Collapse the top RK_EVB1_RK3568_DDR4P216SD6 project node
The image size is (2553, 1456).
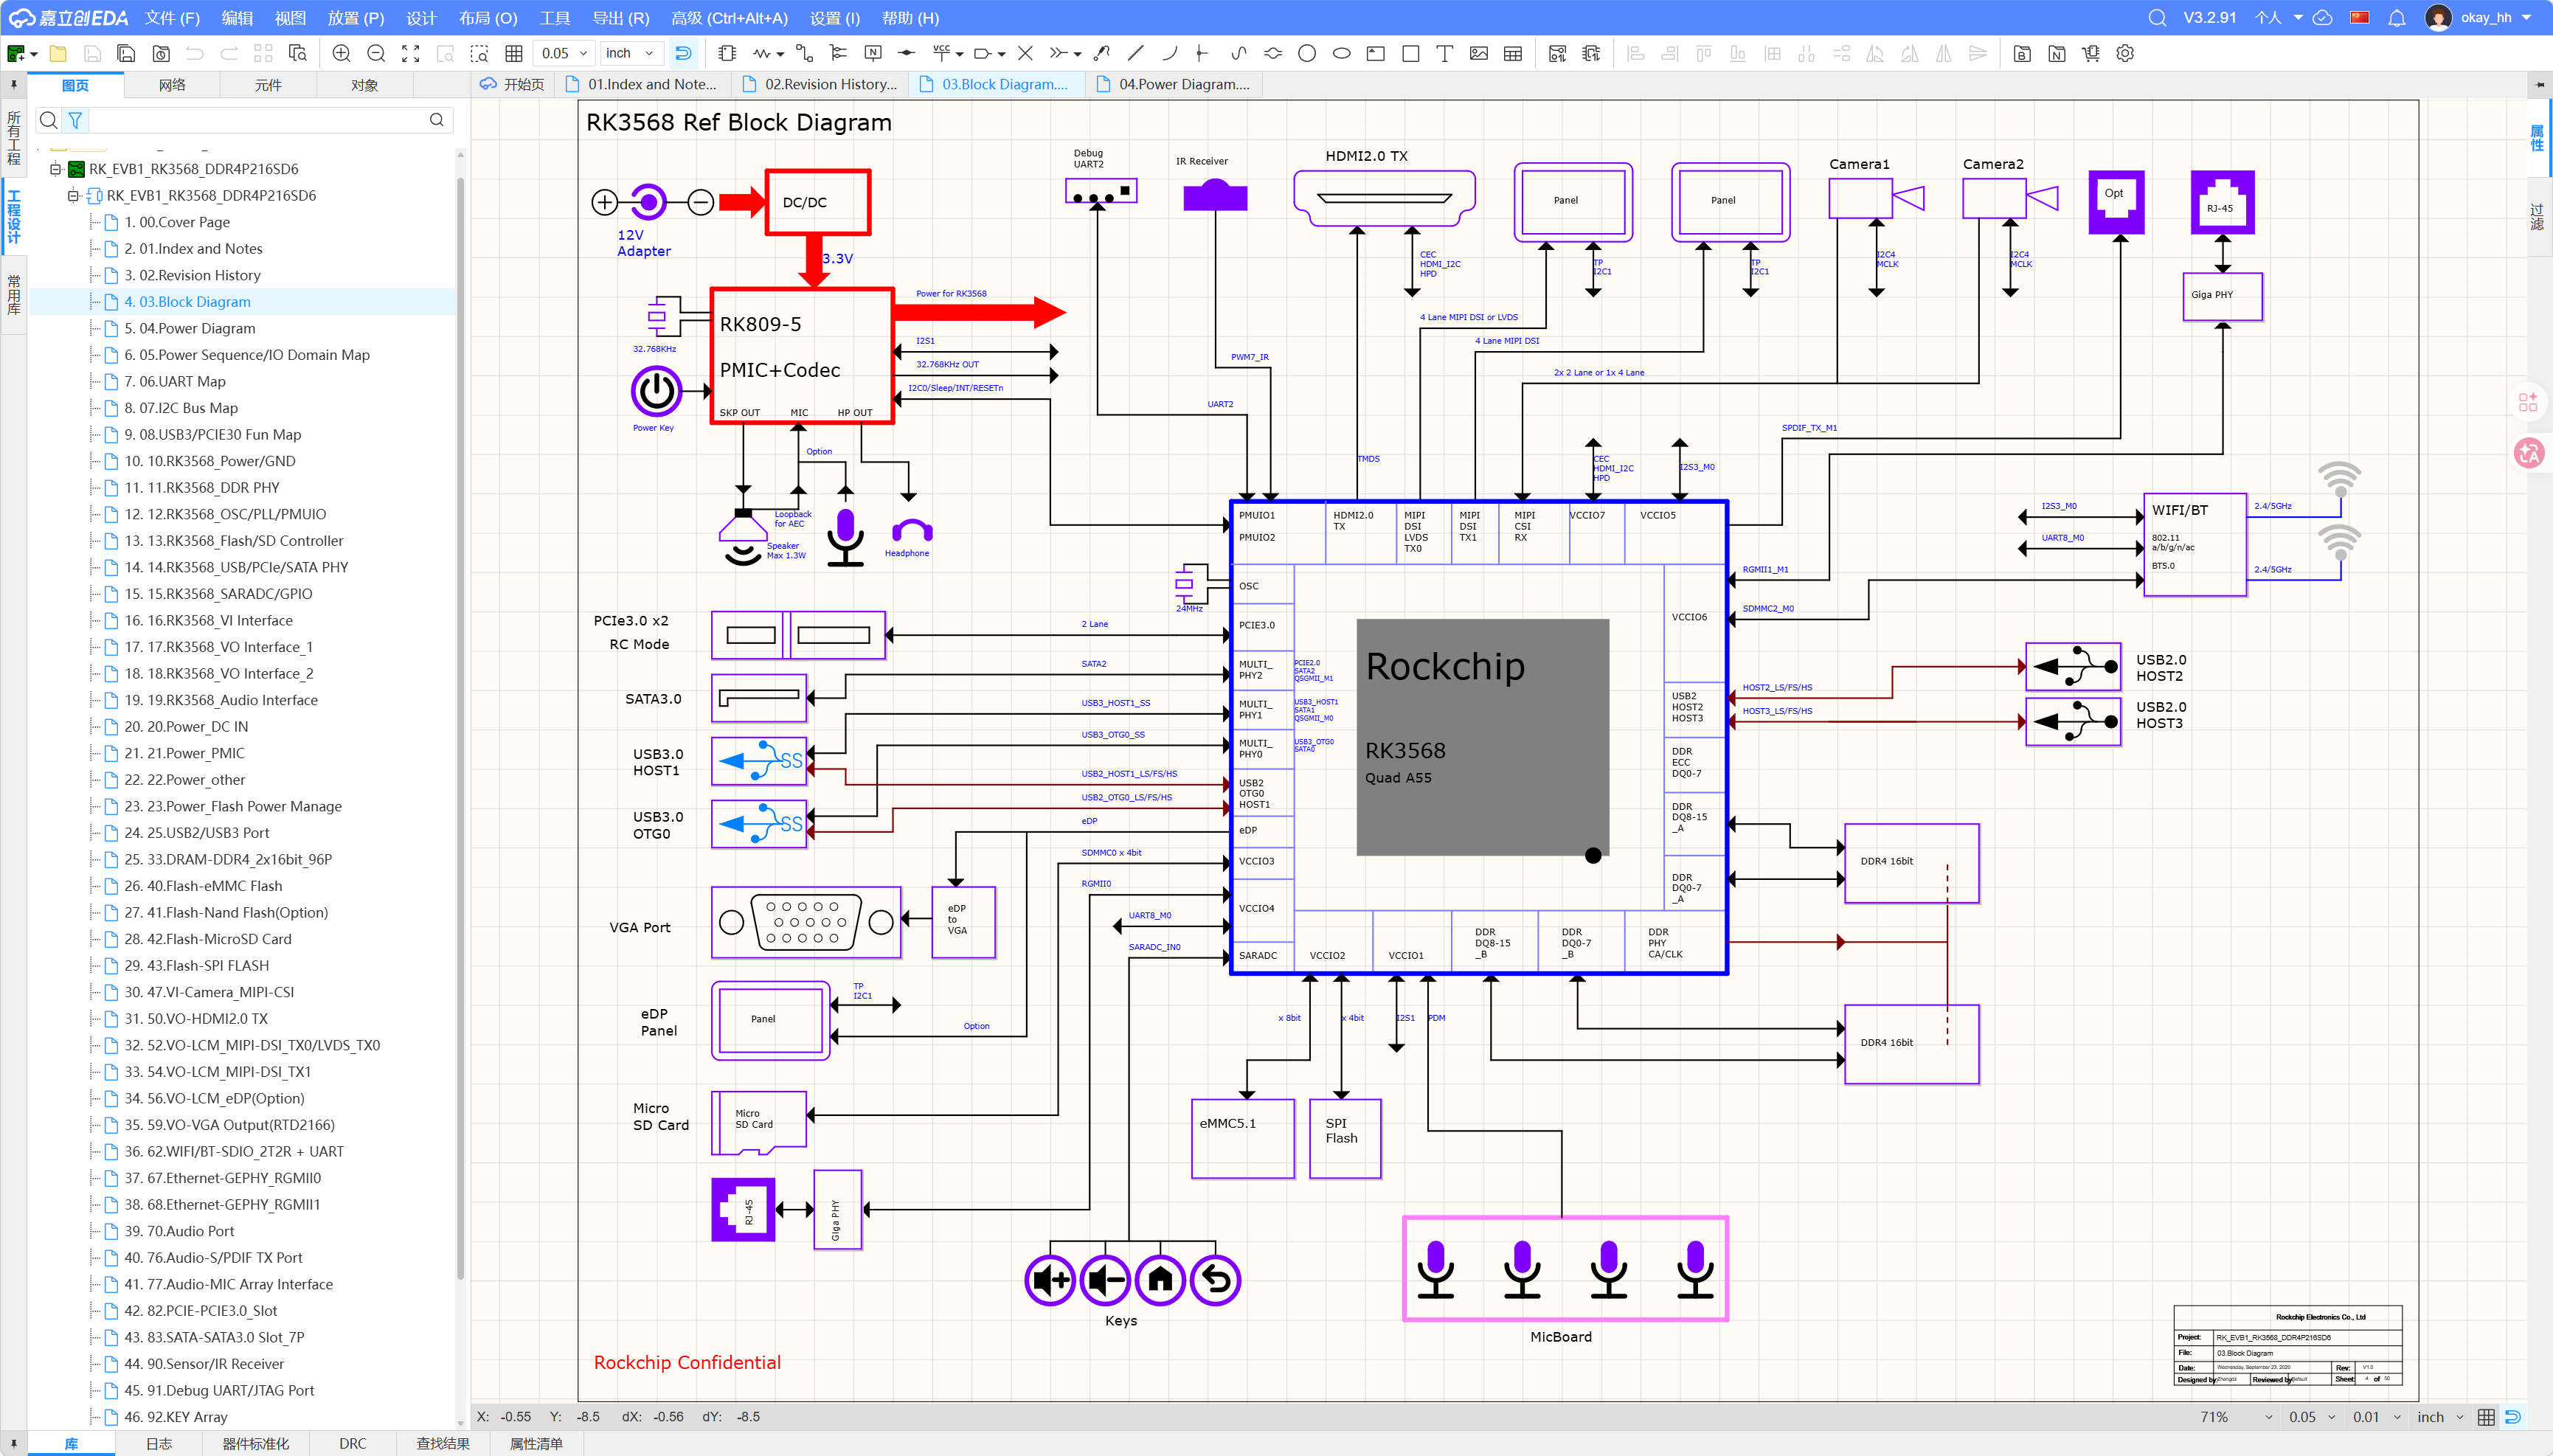click(x=56, y=169)
